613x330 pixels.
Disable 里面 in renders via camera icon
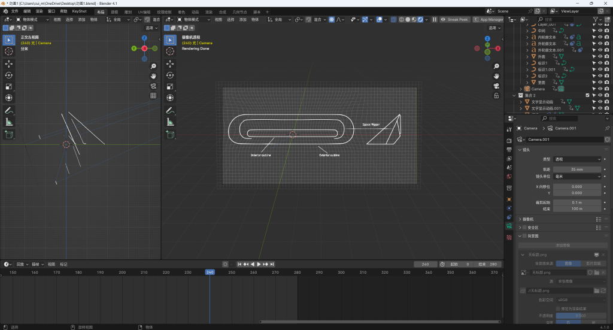coord(607,83)
